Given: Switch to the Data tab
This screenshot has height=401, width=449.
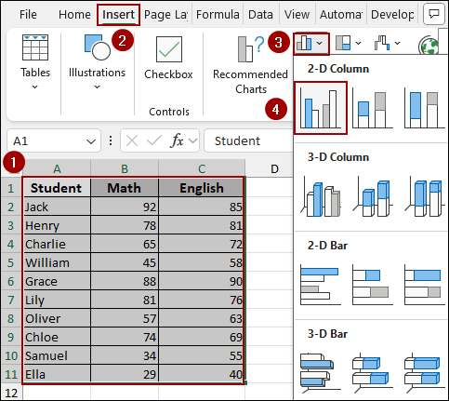Looking at the screenshot, I should (x=260, y=15).
